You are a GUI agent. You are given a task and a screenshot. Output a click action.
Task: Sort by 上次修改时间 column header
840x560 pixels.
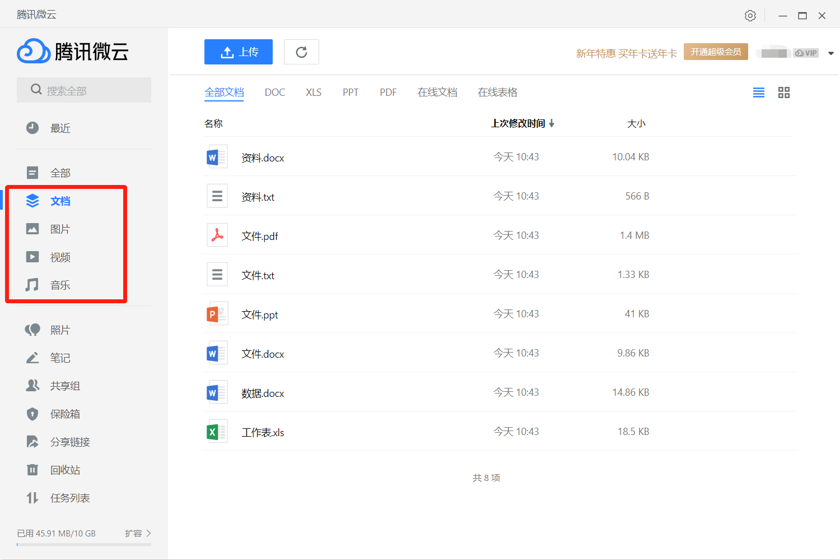pos(522,123)
